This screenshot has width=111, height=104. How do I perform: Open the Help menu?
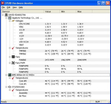21,8
